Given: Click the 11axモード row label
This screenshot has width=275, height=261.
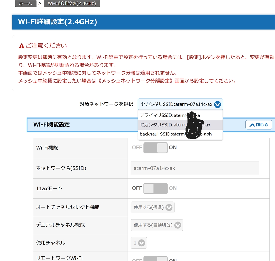Looking at the screenshot, I should coord(49,188).
